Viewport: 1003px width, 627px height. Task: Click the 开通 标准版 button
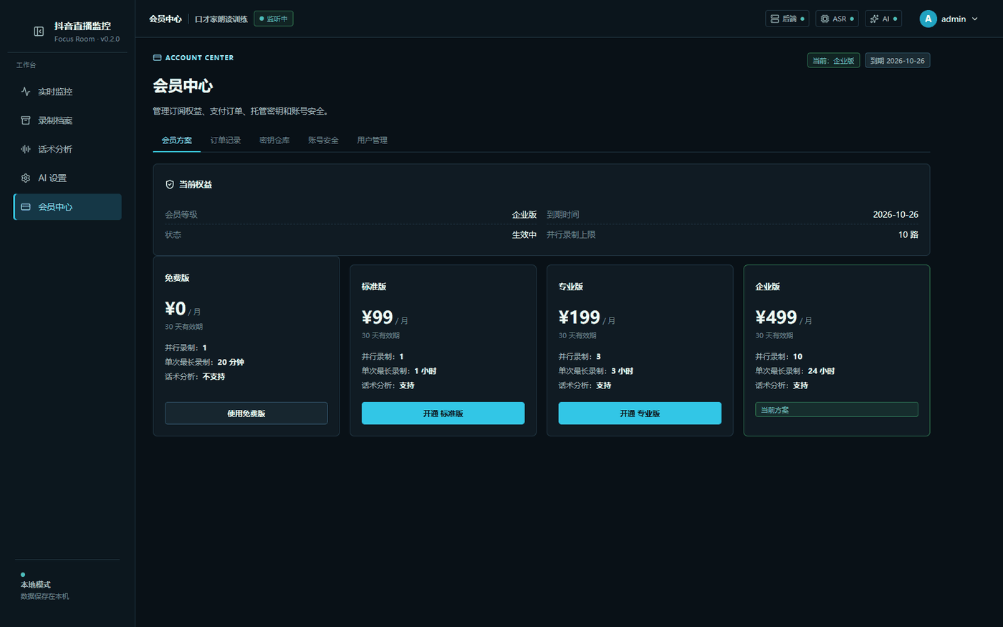tap(443, 413)
